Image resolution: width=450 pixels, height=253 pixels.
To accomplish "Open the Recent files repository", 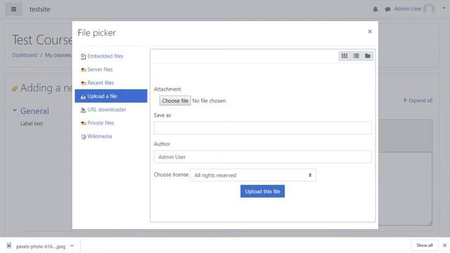I will pos(101,83).
